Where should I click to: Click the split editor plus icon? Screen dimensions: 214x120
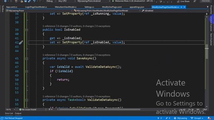pos(207,14)
